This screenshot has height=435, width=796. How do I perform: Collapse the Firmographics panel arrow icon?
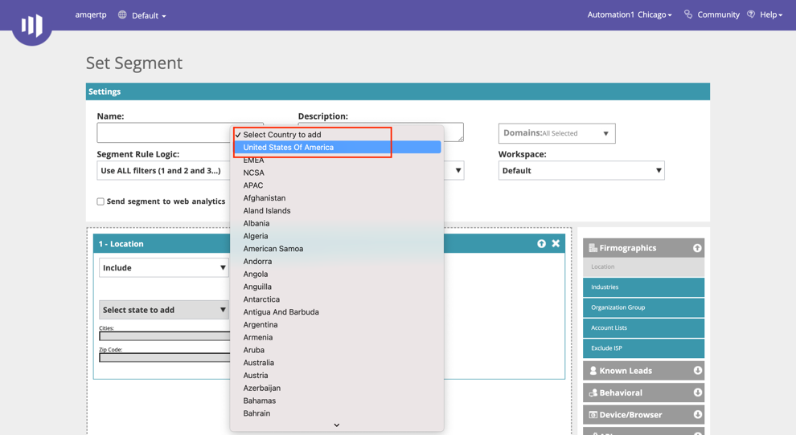696,248
